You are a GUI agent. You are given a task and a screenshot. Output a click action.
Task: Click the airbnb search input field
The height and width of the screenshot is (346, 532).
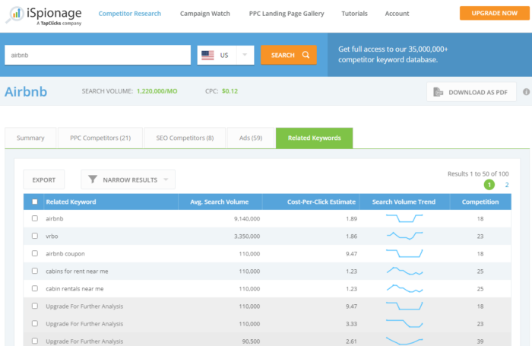coord(98,55)
